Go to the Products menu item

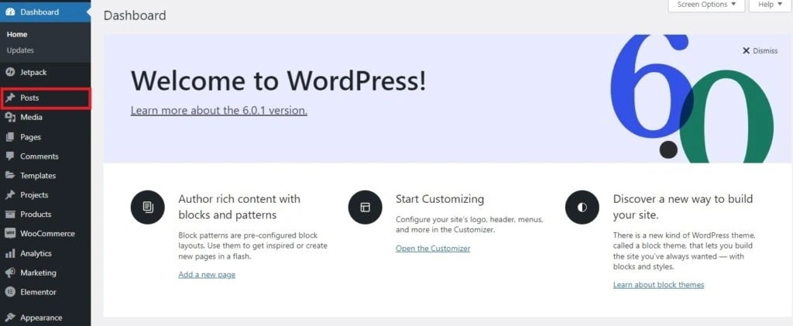click(x=36, y=214)
